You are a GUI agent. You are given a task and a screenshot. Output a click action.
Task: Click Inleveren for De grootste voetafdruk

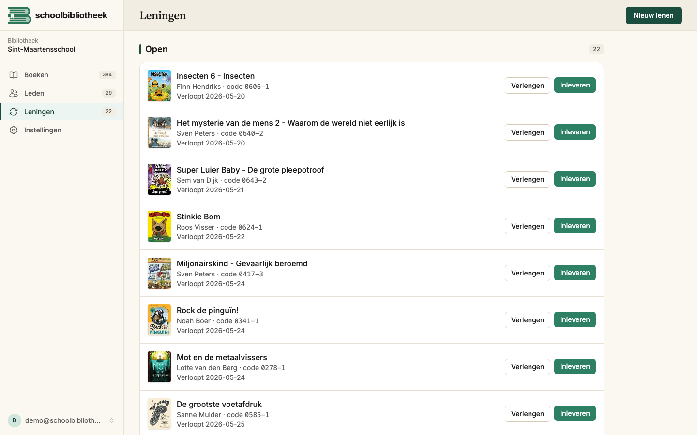click(575, 413)
